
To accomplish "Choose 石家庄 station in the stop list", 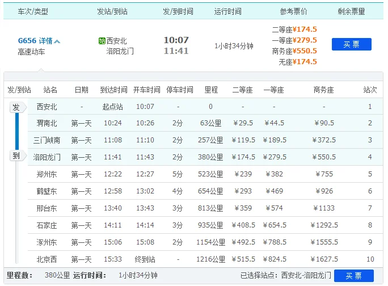I will [x=47, y=225].
